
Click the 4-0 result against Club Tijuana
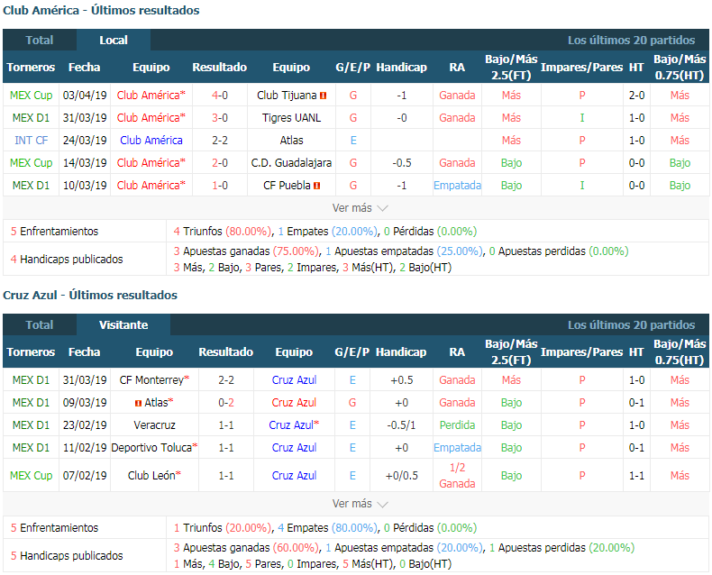click(x=220, y=96)
